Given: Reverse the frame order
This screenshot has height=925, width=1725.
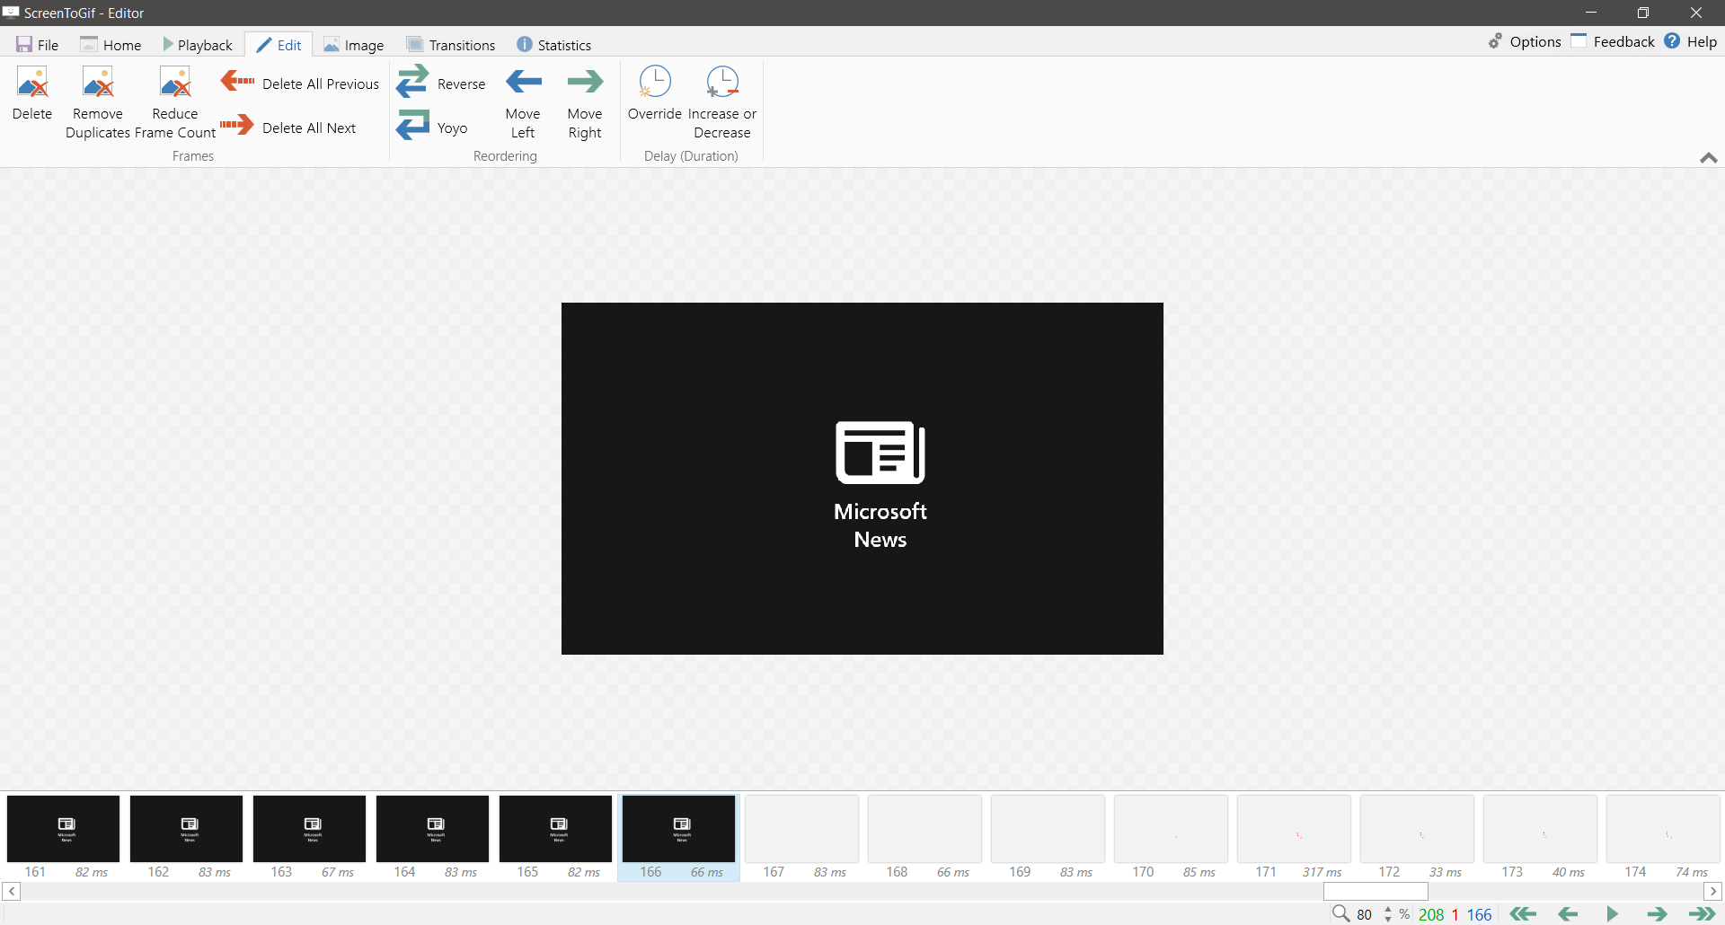Looking at the screenshot, I should click(440, 84).
